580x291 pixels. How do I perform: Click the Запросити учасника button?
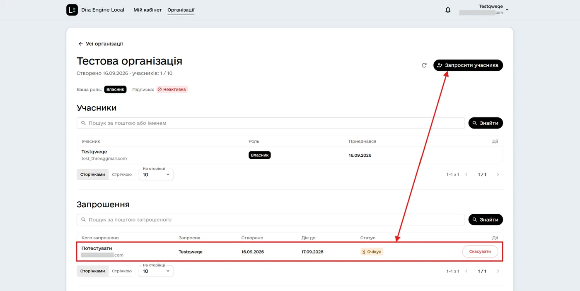point(468,65)
